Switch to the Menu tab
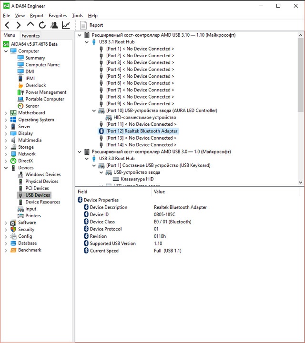This screenshot has width=305, height=343. 10,35
